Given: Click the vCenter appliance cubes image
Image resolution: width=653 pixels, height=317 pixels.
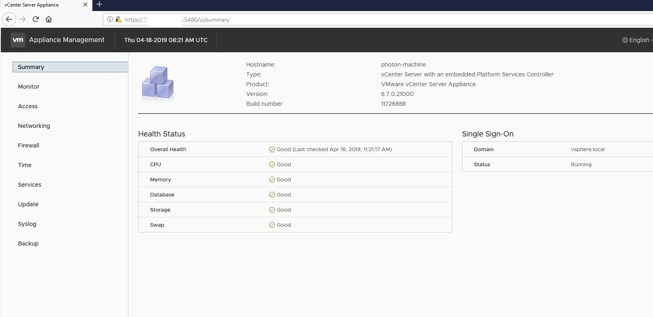Looking at the screenshot, I should 158,83.
